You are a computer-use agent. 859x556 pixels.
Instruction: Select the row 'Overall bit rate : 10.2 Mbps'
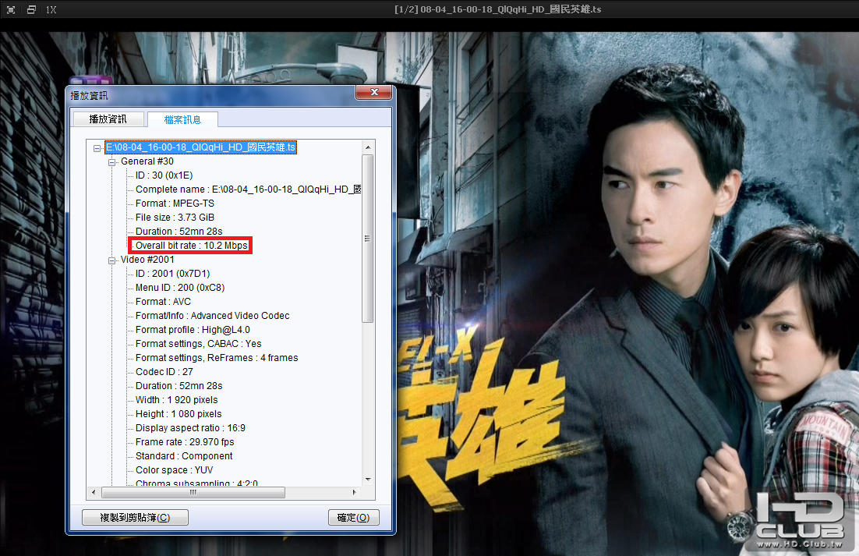(191, 246)
